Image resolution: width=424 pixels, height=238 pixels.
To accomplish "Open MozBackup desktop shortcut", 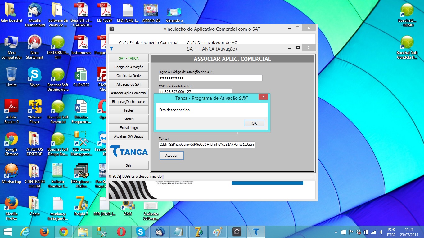I will (x=11, y=174).
